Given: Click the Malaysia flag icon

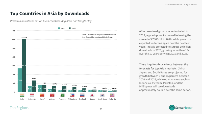Looking at the screenshot, I should [x=112, y=95].
